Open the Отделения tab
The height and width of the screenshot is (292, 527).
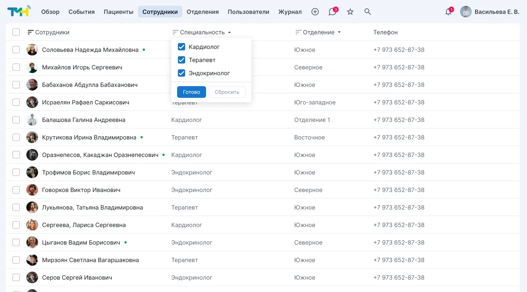(x=203, y=12)
